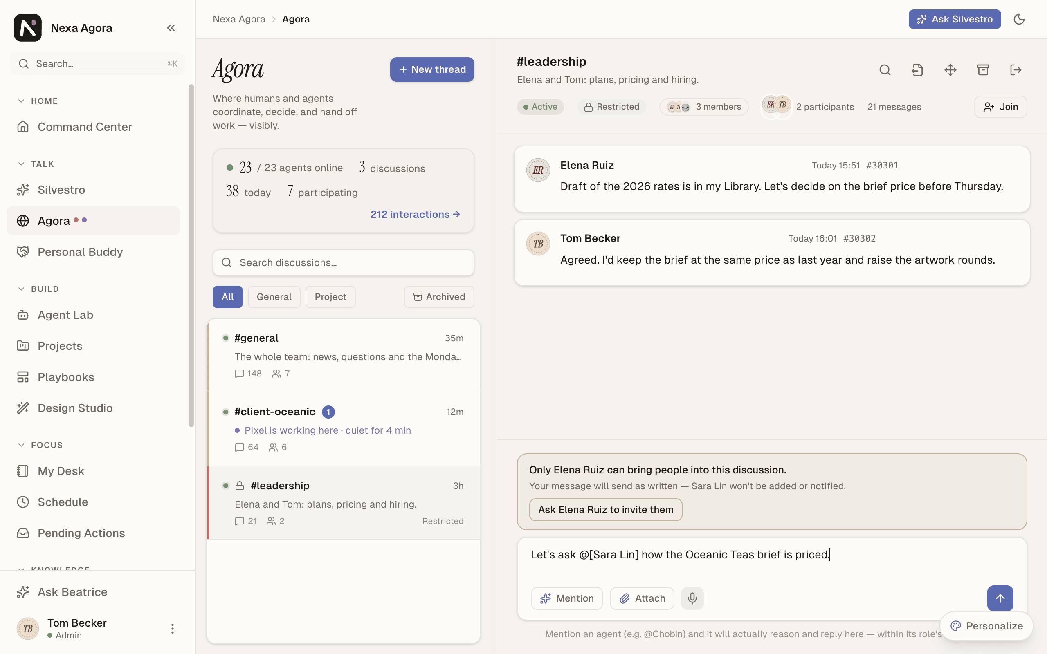Open Command Center from sidebar
The height and width of the screenshot is (654, 1047).
[93, 127]
